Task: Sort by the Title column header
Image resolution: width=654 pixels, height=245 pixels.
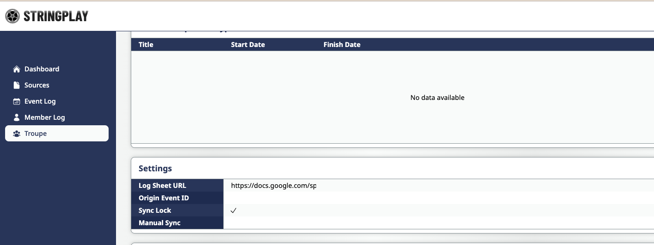Action: tap(146, 45)
